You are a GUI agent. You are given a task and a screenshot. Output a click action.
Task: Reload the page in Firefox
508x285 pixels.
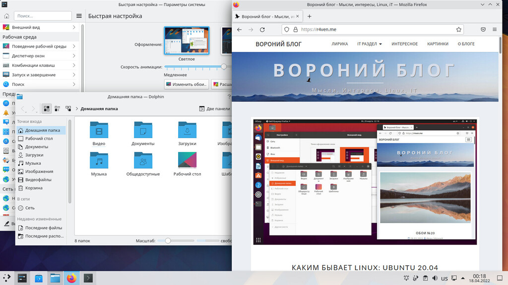tap(262, 29)
